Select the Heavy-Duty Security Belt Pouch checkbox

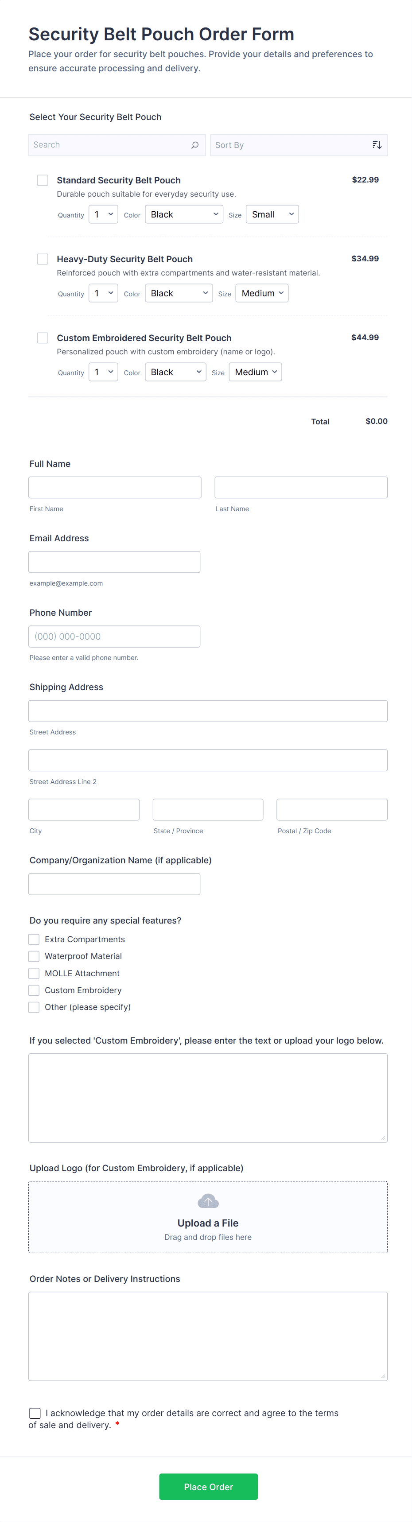click(x=43, y=259)
